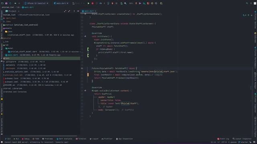The width and height of the screenshot is (257, 144).
Task: Open the Problems tool window tab
Action: click(x=47, y=139)
